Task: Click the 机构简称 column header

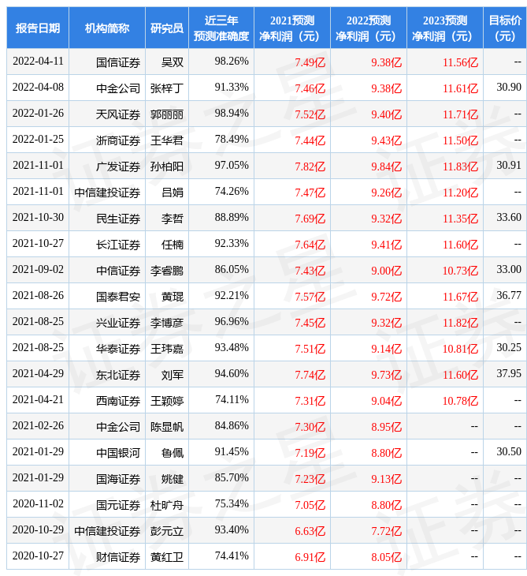Action: (x=107, y=28)
